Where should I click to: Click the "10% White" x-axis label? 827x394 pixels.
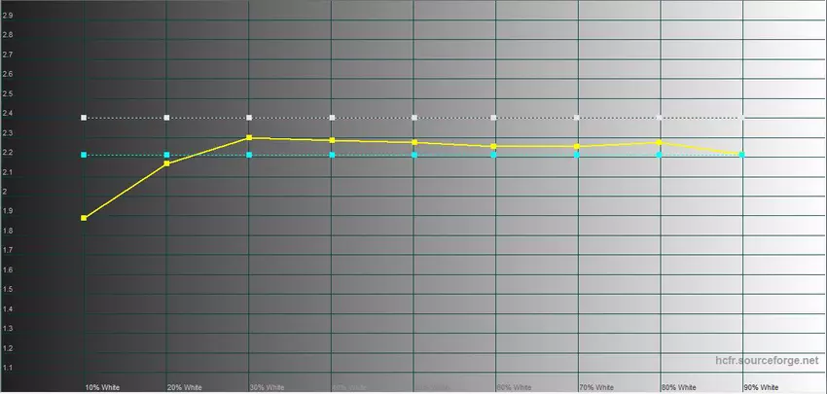point(100,387)
